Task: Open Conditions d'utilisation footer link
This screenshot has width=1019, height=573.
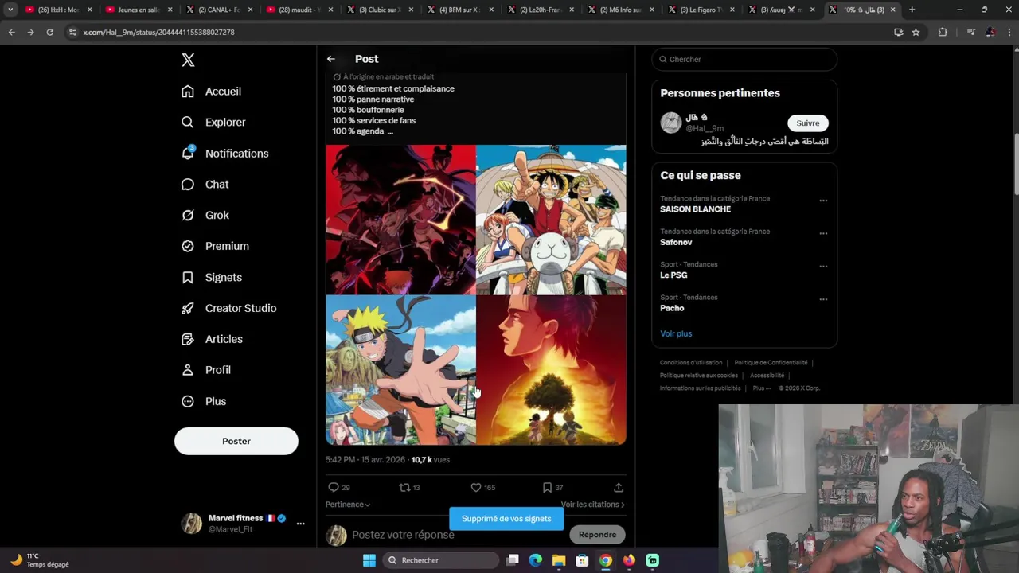Action: pyautogui.click(x=691, y=363)
